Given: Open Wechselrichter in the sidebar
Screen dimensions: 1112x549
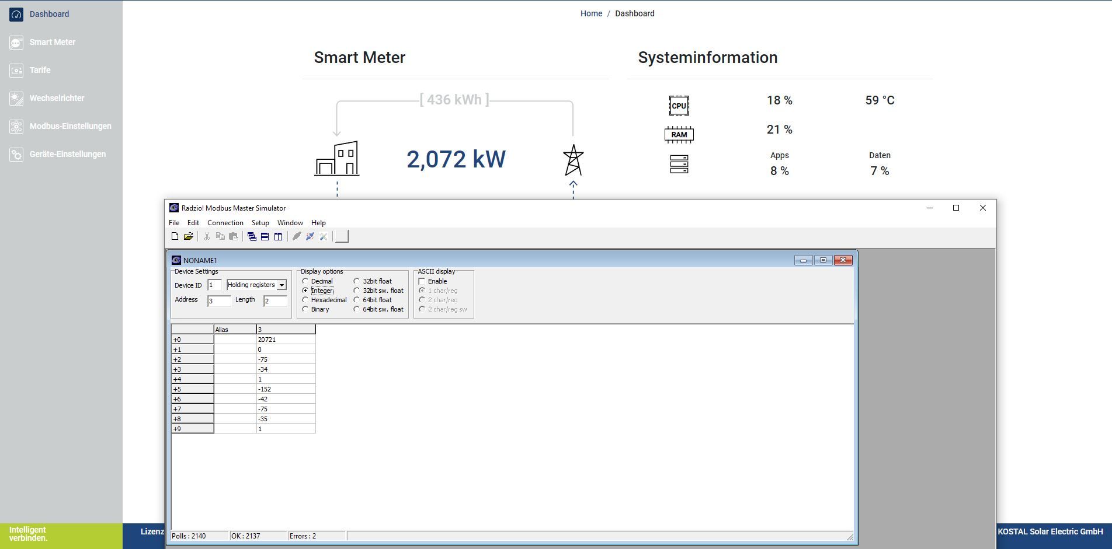Looking at the screenshot, I should [57, 98].
